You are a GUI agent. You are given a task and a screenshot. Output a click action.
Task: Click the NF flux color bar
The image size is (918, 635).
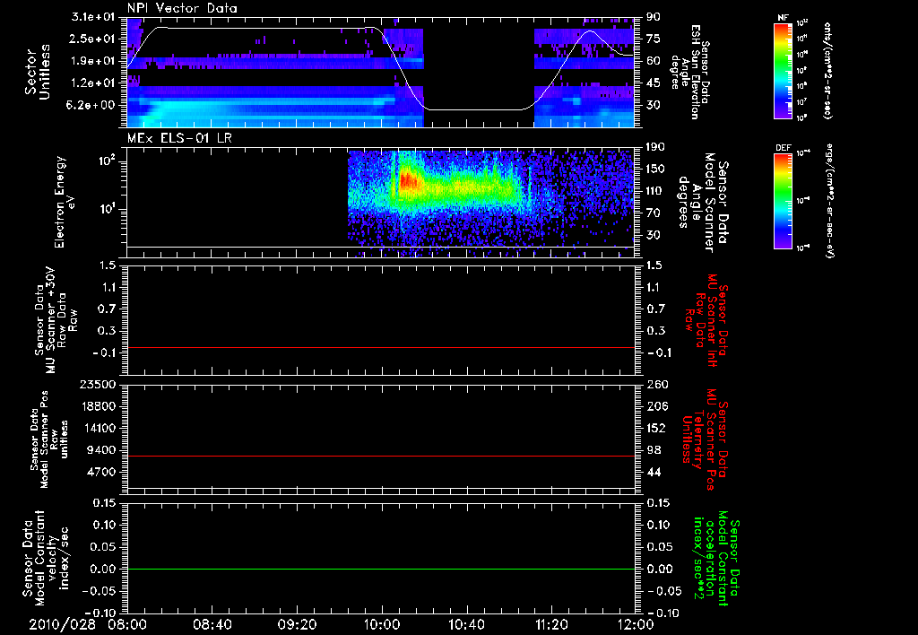783,71
